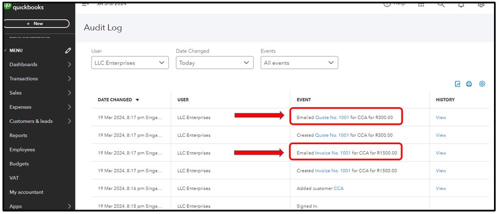Image resolution: width=499 pixels, height=214 pixels.
Task: Open the apps grid icon in top bar
Action: pos(421,4)
